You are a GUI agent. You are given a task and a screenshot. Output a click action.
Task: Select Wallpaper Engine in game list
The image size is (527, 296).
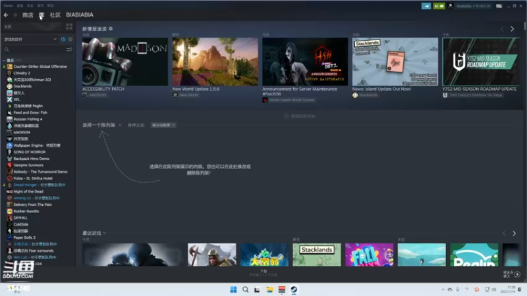click(37, 145)
